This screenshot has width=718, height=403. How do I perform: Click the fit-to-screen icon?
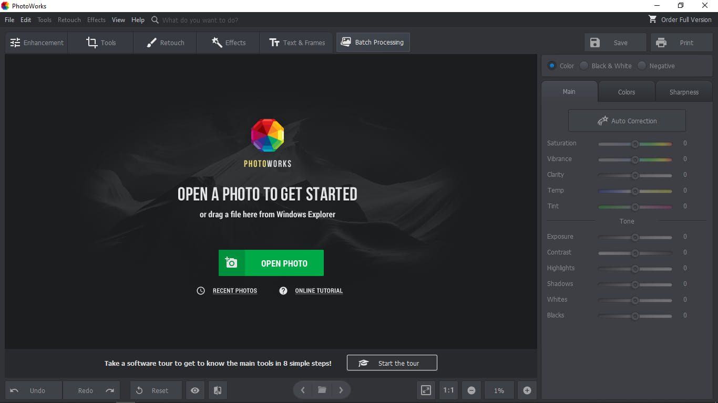[426, 390]
